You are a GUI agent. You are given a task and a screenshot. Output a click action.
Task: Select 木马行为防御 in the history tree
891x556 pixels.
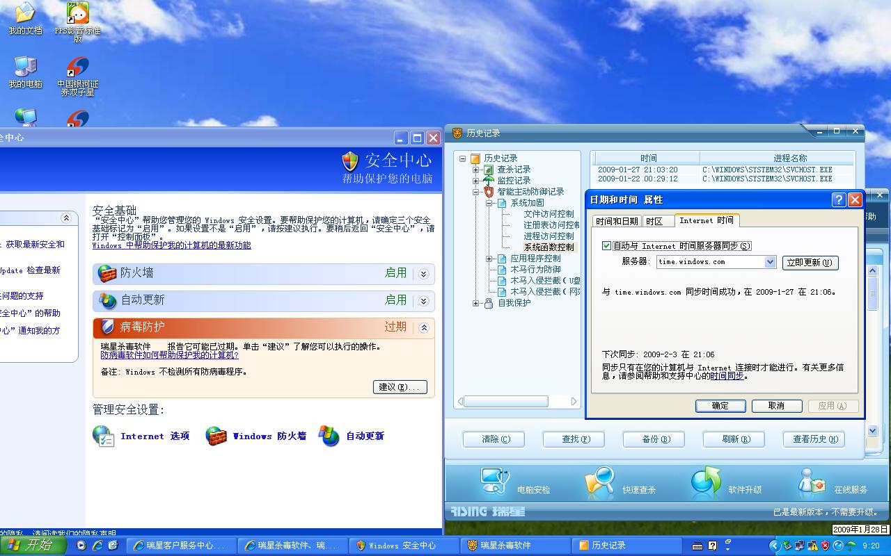pos(536,270)
